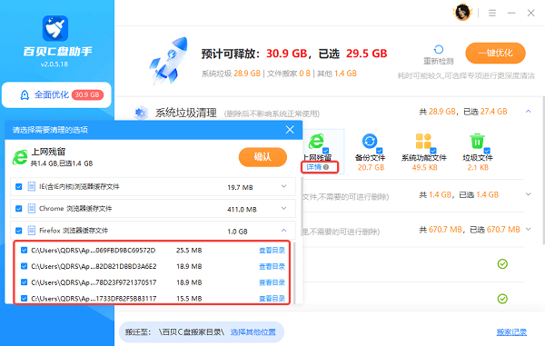Click the IE icon in dialog header
Screen dimensions: 545x346
coord(20,157)
